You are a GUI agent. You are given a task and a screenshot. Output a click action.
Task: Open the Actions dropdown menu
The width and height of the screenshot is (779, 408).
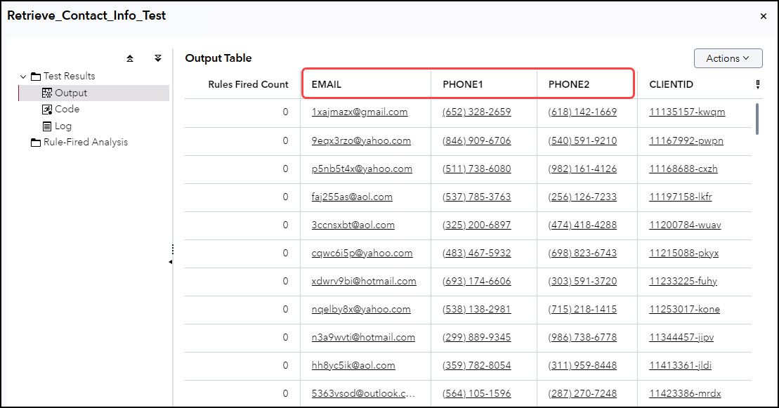coord(728,58)
